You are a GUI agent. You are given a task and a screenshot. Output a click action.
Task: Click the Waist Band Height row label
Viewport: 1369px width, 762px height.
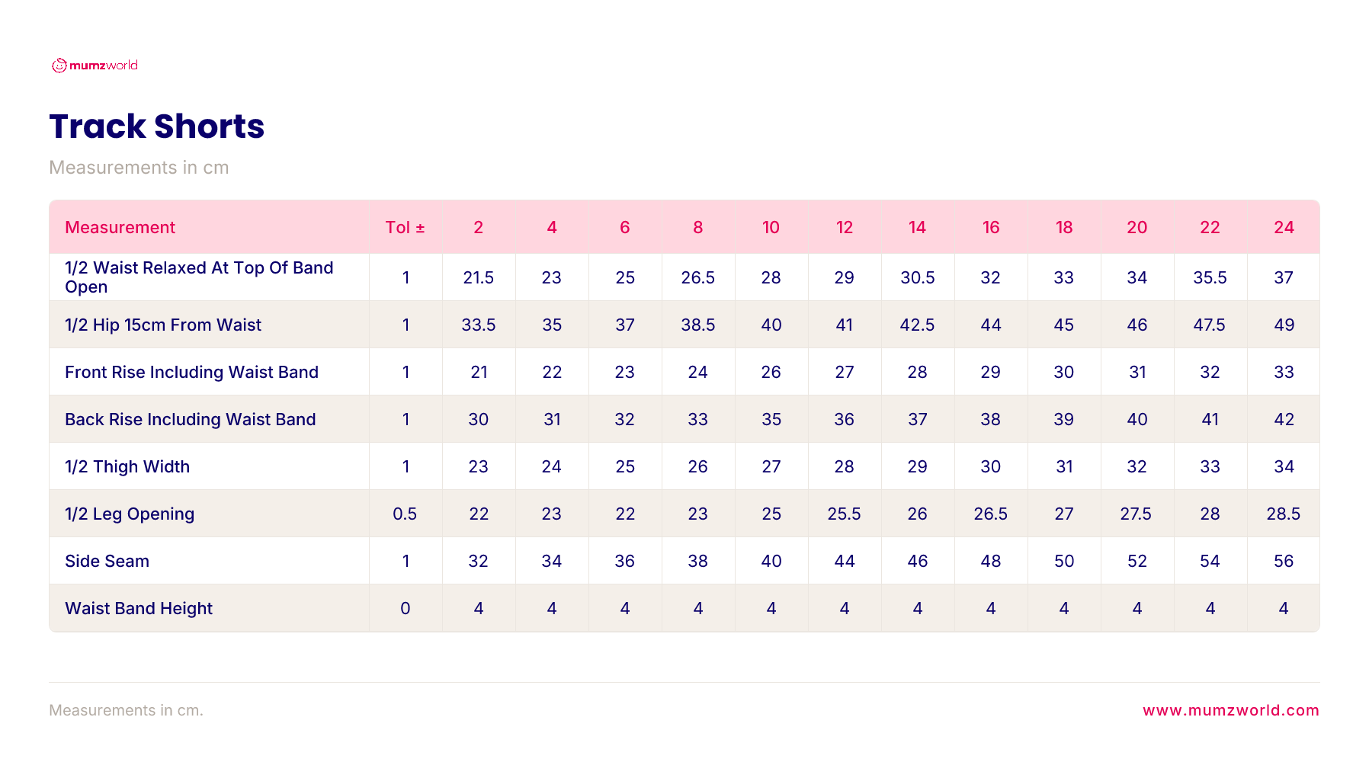139,608
